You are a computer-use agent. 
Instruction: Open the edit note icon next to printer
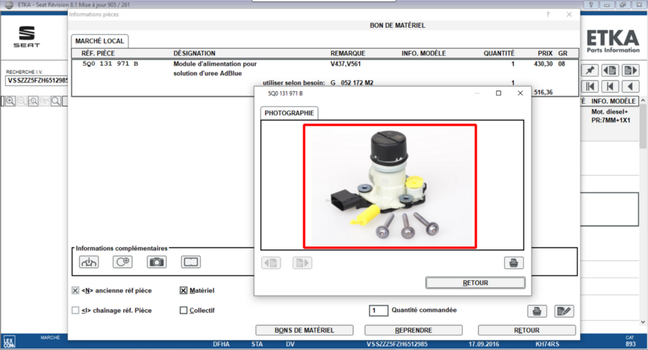564,311
